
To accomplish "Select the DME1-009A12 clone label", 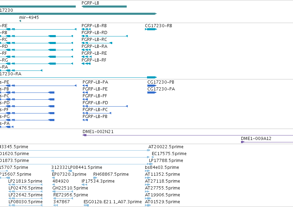I will [x=256, y=139].
